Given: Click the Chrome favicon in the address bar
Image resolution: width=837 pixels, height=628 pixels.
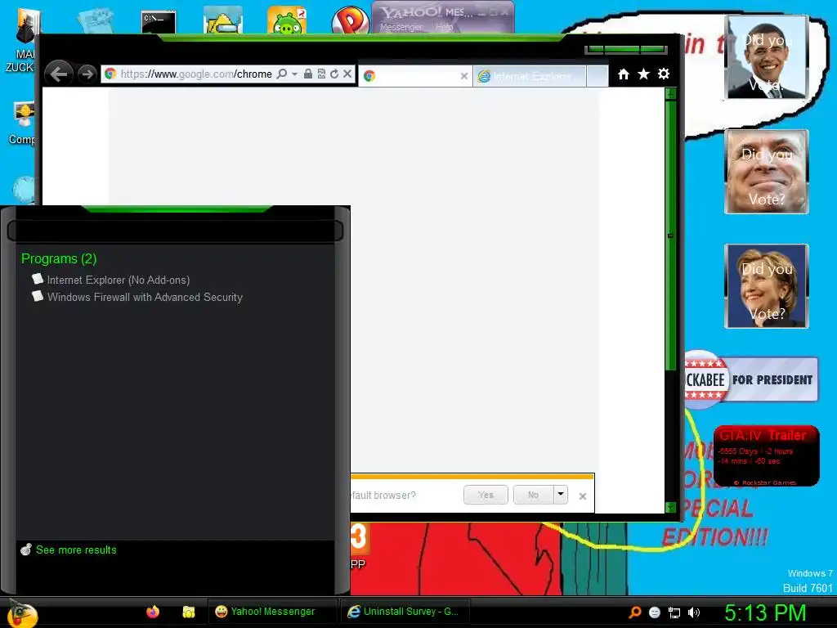Looking at the screenshot, I should (110, 74).
